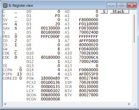Select A7 value AFFFD060

click(x=89, y=41)
